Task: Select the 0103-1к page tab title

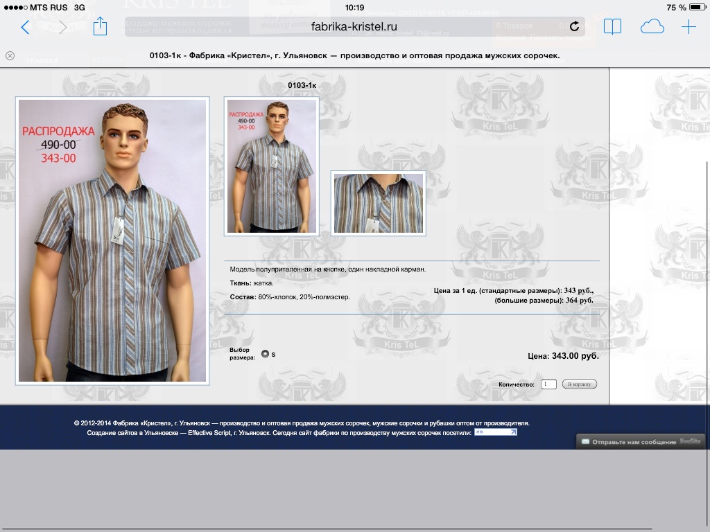Action: pyautogui.click(x=354, y=55)
